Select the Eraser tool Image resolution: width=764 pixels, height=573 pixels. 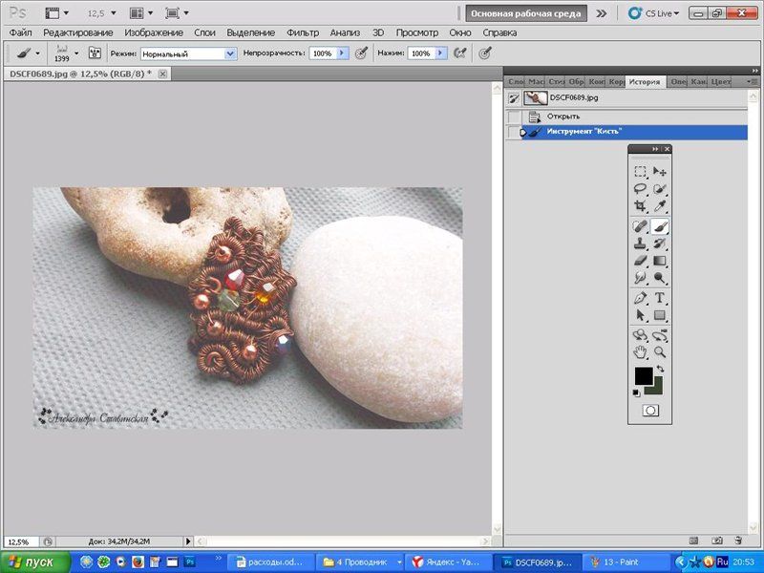pos(640,261)
